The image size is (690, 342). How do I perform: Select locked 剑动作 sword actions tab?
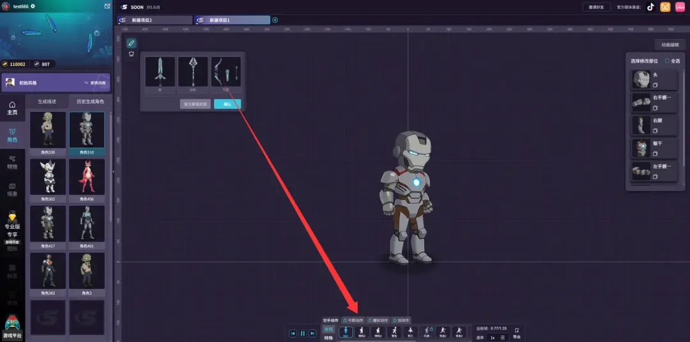(401, 320)
